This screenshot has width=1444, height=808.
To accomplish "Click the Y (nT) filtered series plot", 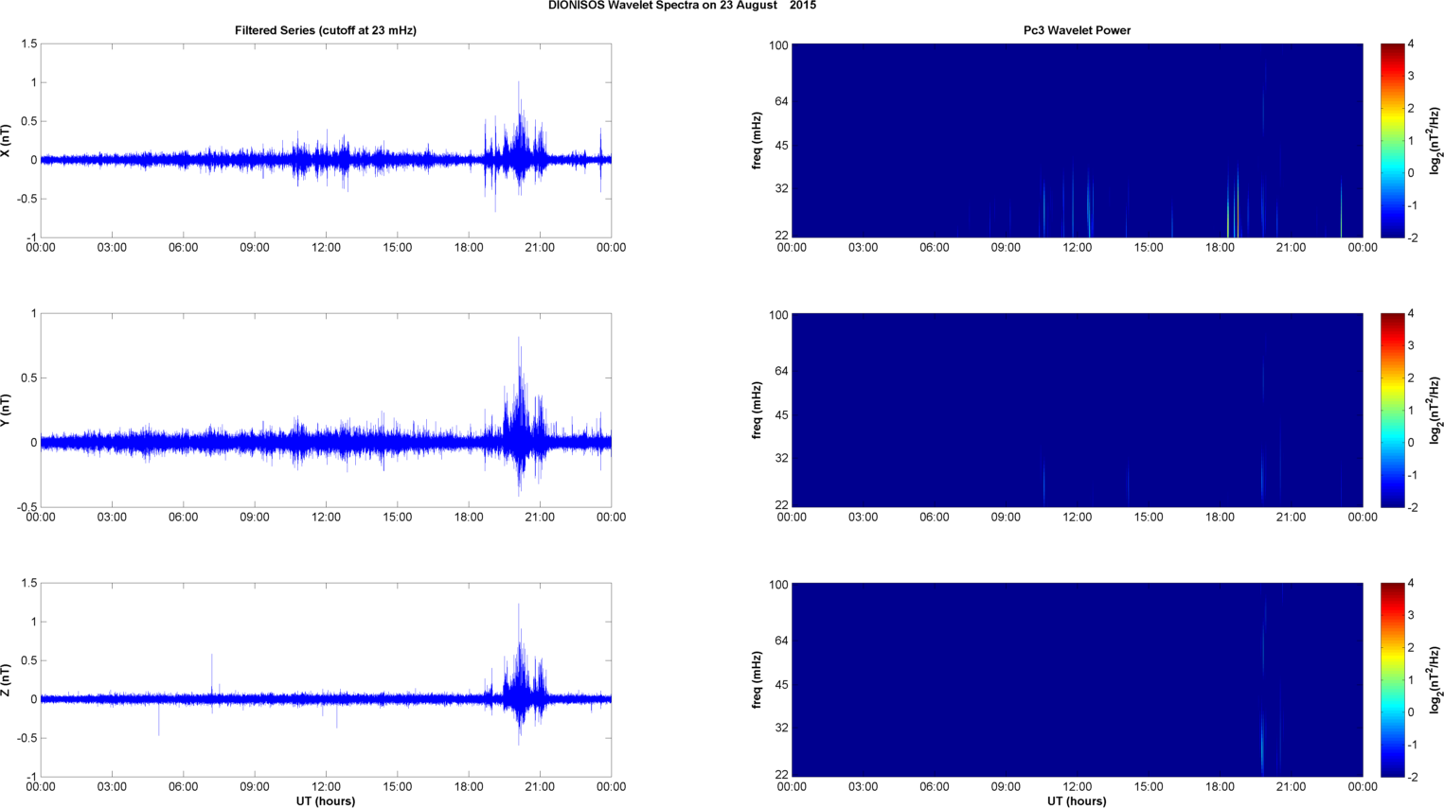I will [x=326, y=410].
